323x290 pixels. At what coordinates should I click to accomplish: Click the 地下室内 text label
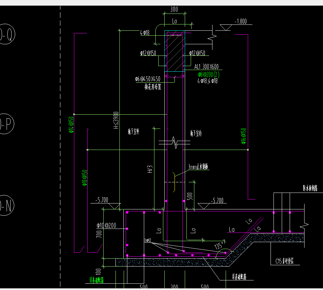pyautogui.click(x=196, y=133)
